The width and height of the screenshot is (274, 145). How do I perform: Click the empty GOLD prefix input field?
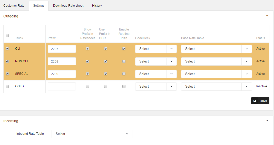[x=62, y=86]
